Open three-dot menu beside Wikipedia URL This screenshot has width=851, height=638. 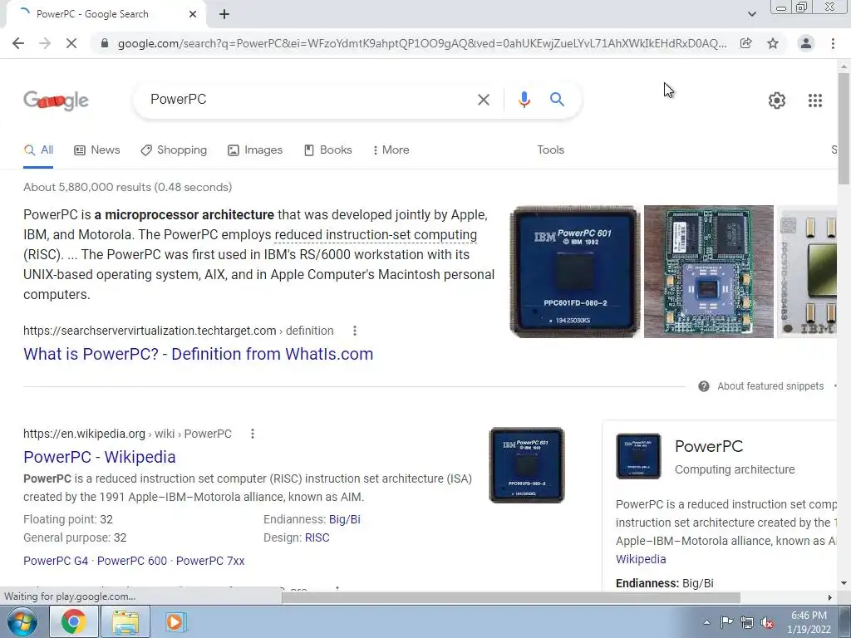click(x=253, y=434)
